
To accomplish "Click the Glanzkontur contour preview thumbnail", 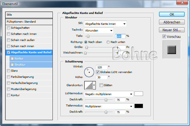I will tap(88, 85).
